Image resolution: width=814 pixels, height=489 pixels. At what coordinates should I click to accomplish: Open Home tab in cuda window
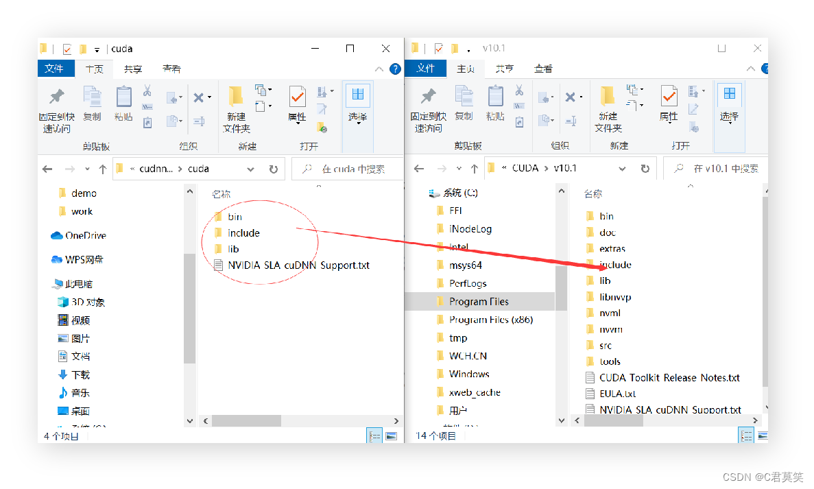94,69
